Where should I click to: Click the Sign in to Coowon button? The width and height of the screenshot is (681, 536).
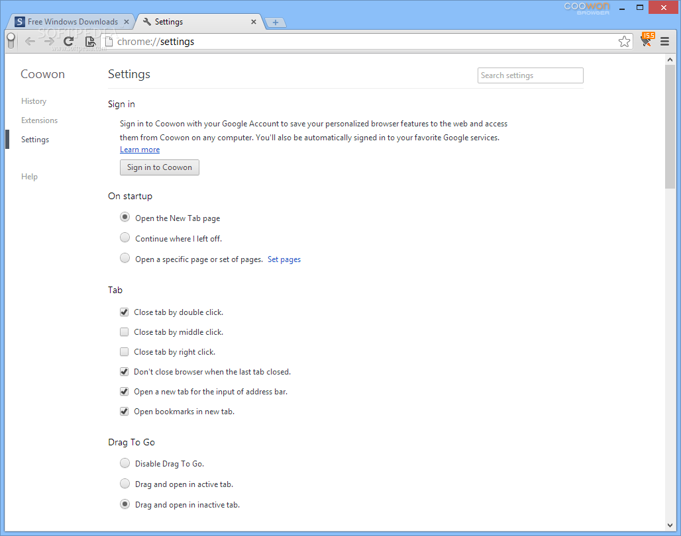[160, 167]
